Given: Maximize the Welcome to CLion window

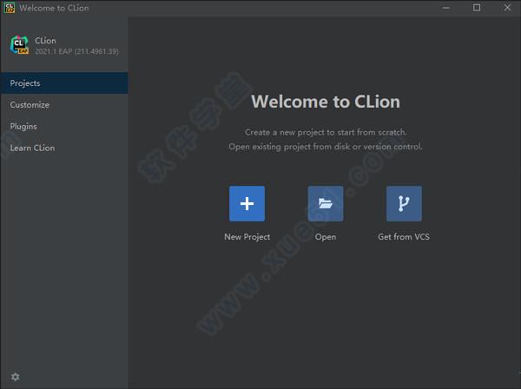Looking at the screenshot, I should click(x=477, y=8).
